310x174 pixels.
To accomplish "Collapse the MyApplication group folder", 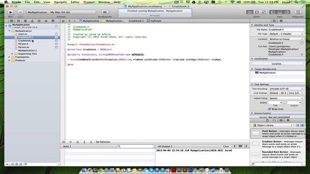I will pyautogui.click(x=9, y=31).
